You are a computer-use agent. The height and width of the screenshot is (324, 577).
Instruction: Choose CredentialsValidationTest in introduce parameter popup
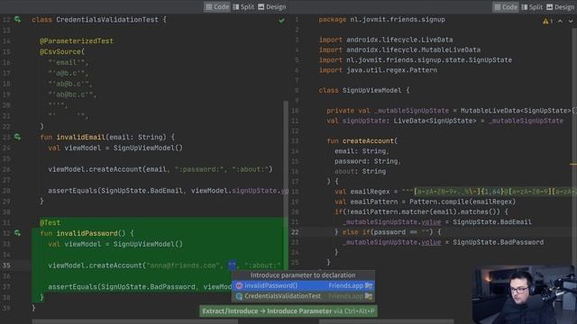303,296
